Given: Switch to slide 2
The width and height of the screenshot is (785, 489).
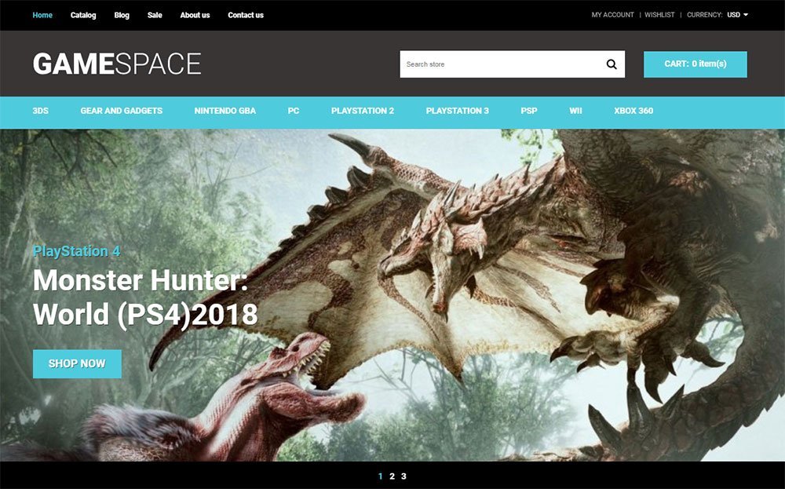Looking at the screenshot, I should coord(392,476).
